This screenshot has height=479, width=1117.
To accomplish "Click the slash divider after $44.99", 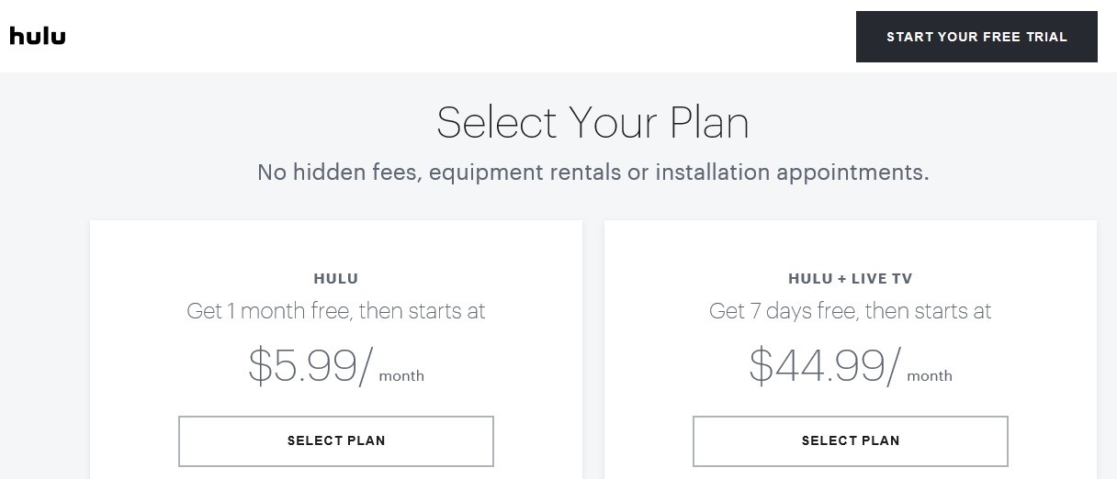I will click(x=895, y=365).
